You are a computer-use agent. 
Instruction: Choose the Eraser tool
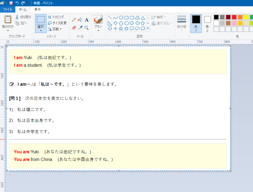(74, 28)
